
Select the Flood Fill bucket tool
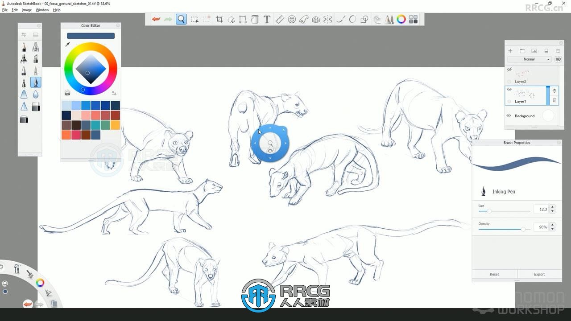click(254, 19)
